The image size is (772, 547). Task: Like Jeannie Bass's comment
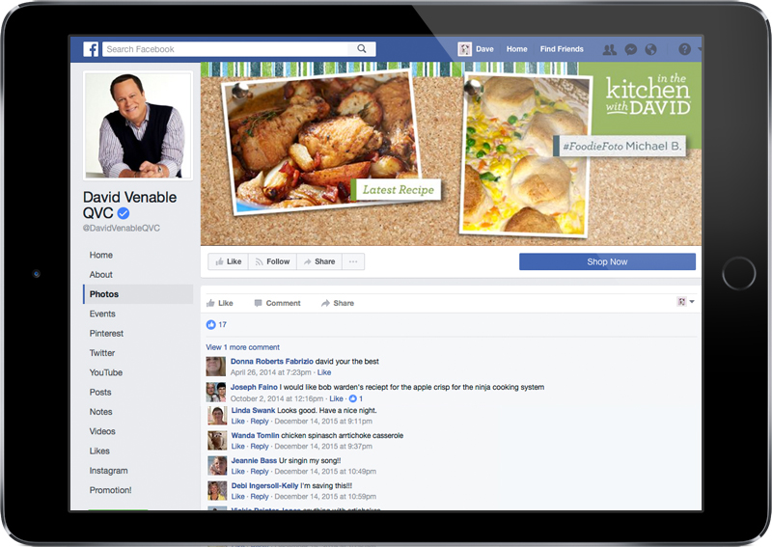237,471
